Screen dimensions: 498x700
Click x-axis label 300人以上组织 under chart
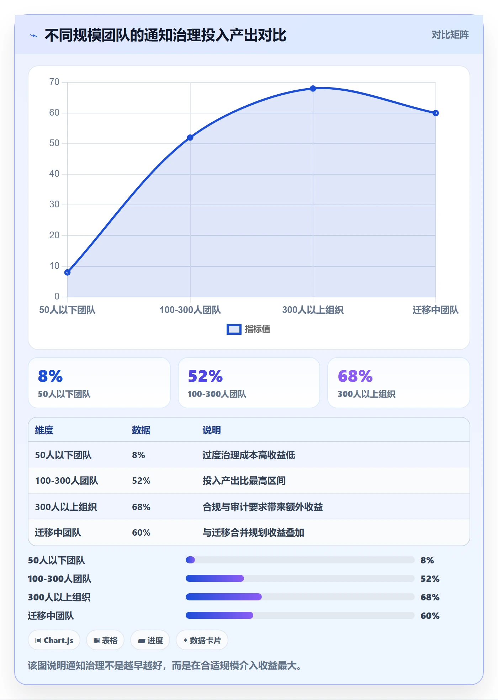[313, 310]
